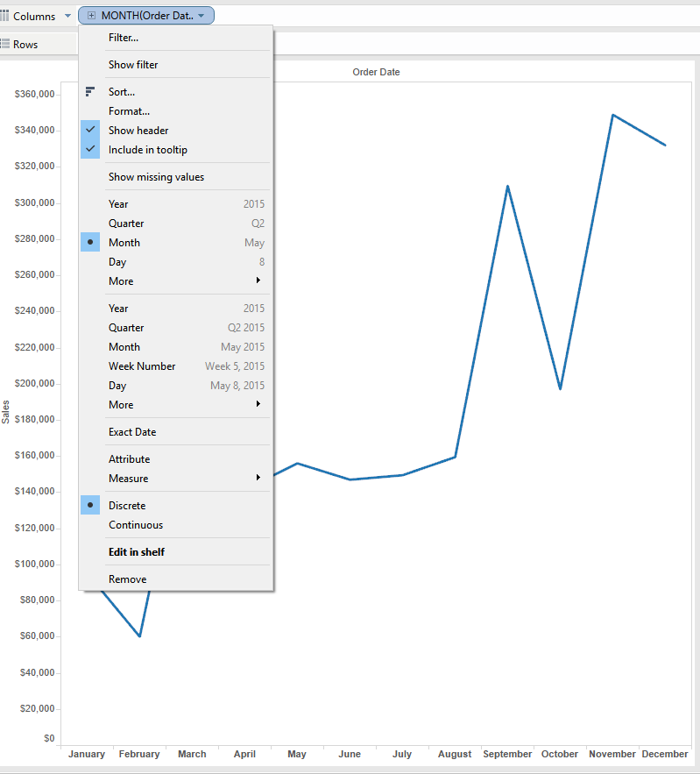Select Attribute in the menu
700x774 pixels.
(175, 458)
